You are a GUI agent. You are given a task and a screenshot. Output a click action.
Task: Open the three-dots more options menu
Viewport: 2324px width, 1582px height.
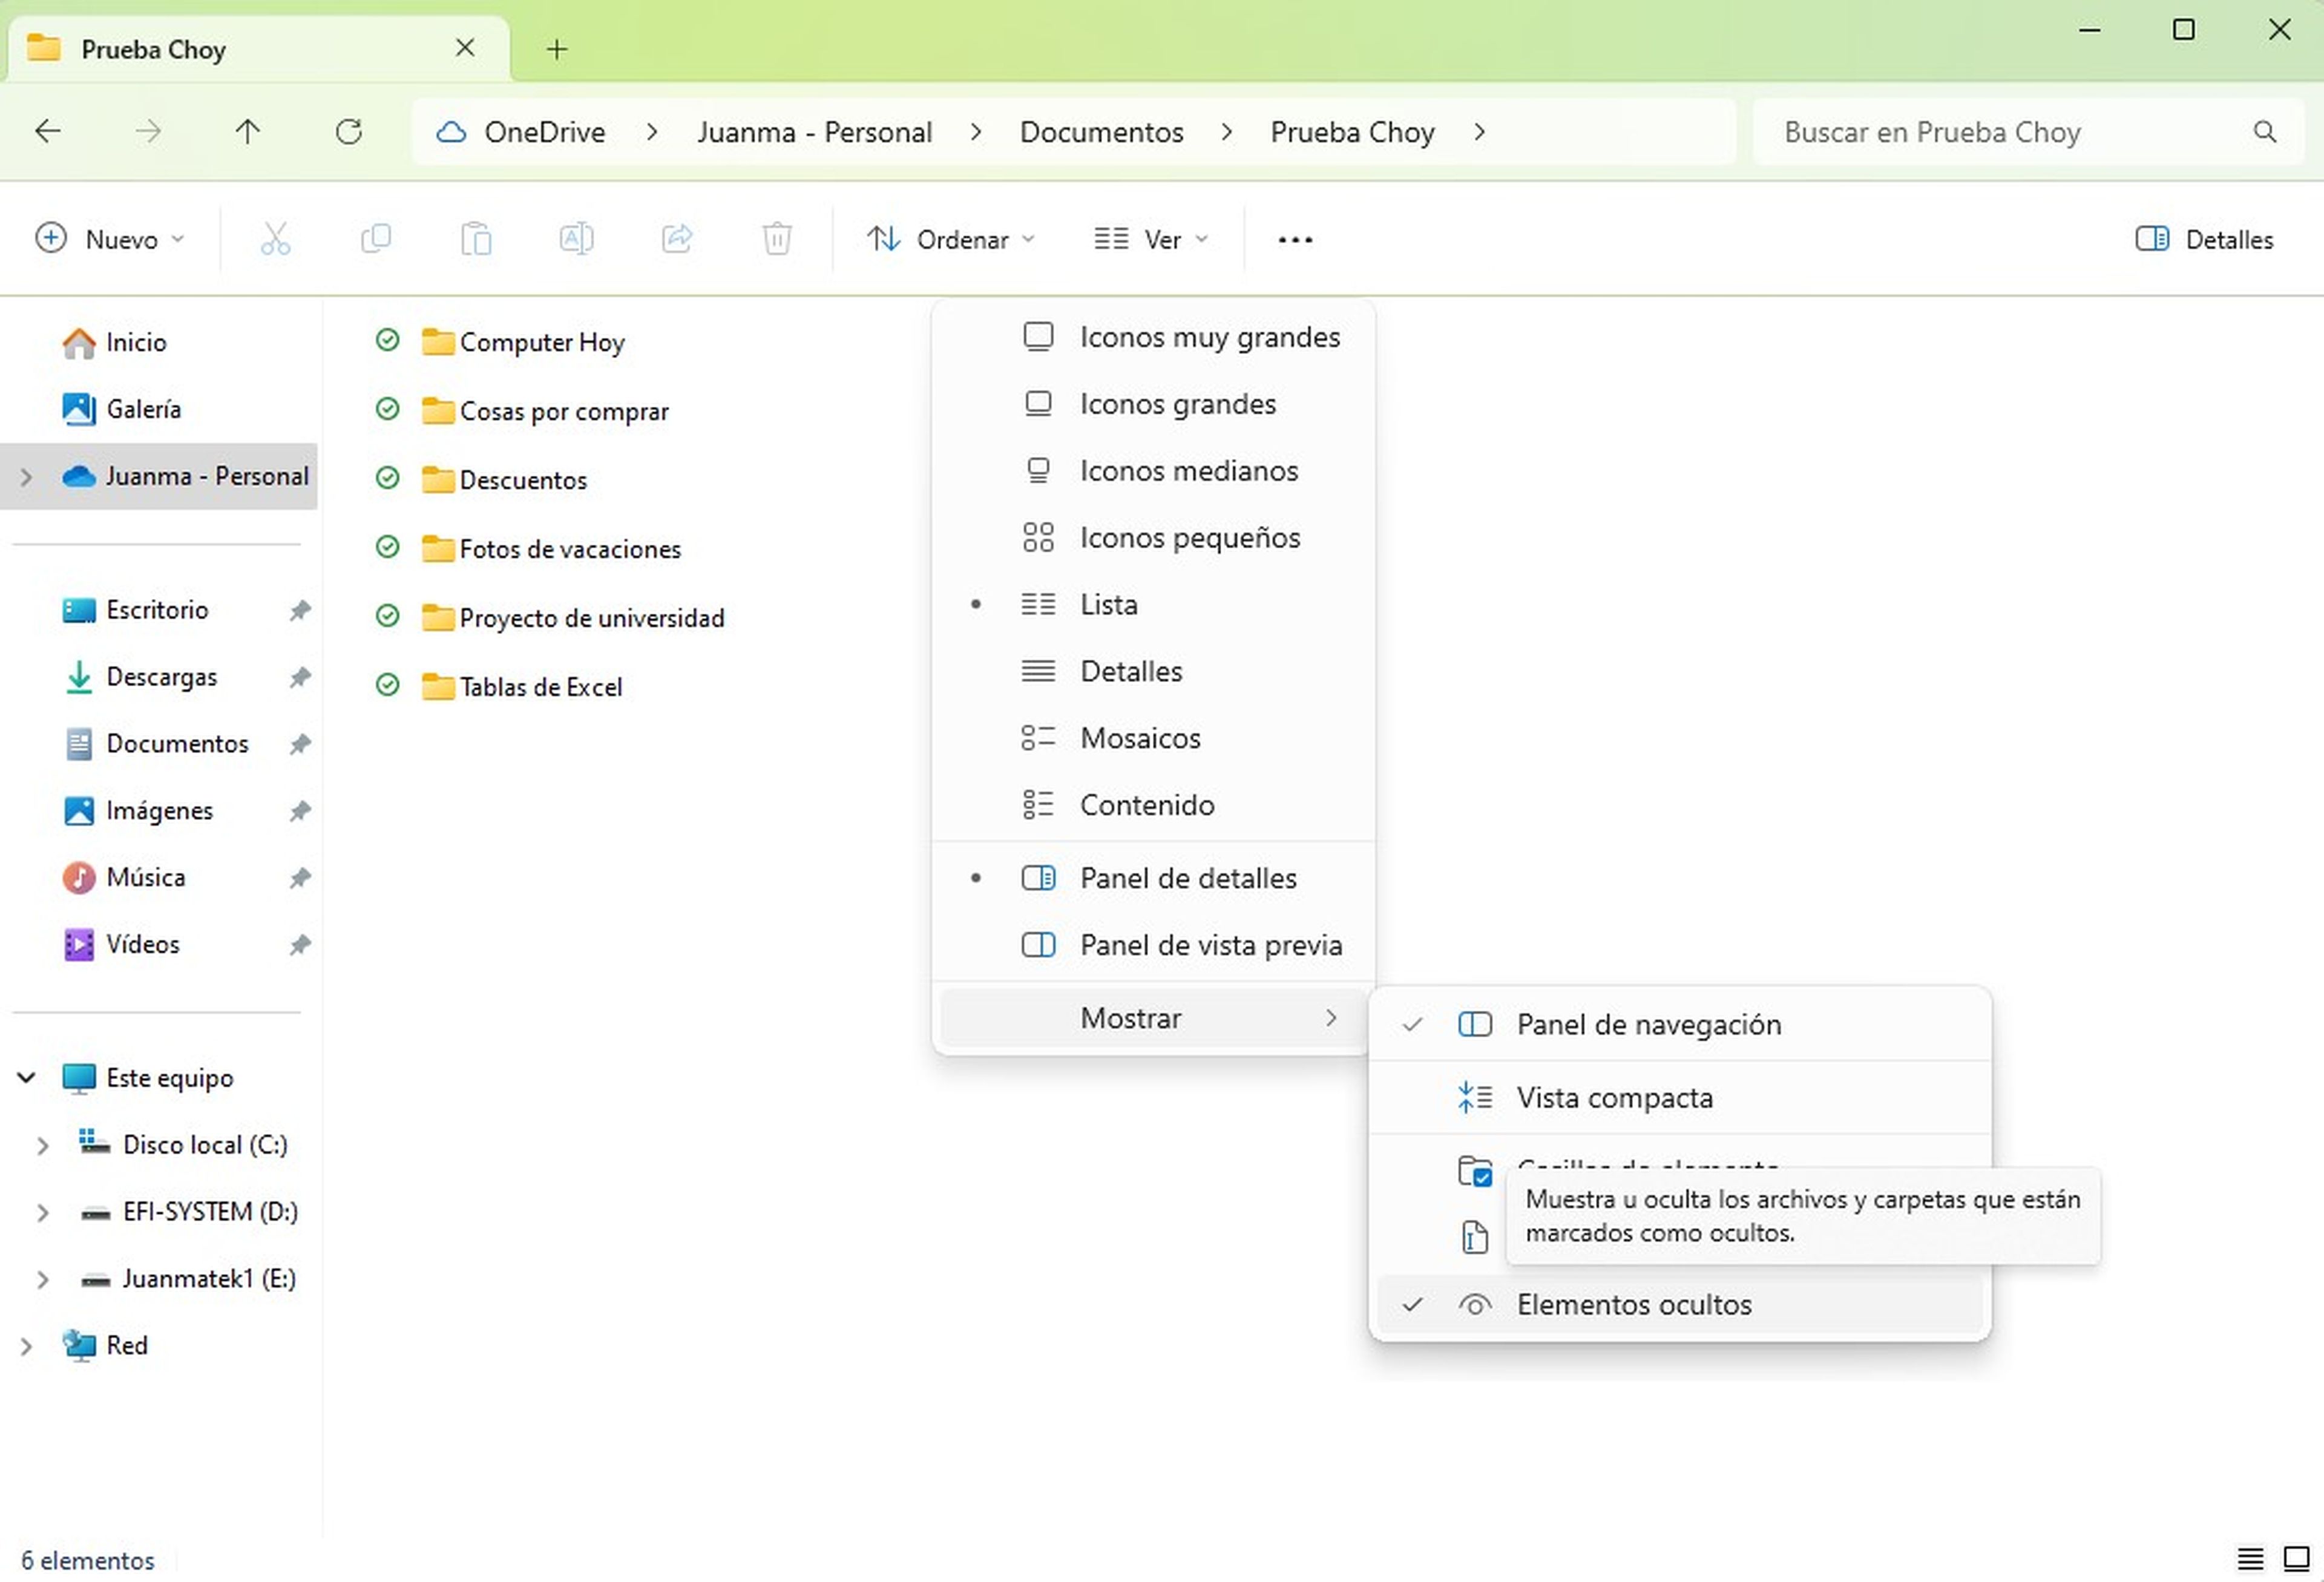(1295, 239)
